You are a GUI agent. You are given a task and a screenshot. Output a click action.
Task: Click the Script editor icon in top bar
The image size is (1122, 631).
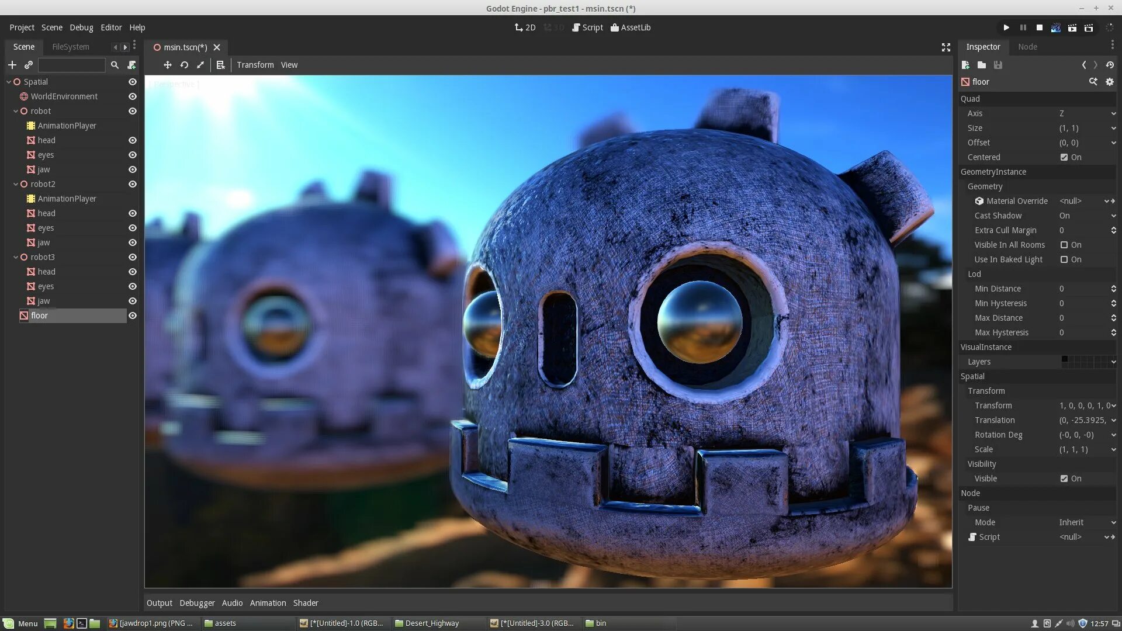click(587, 27)
